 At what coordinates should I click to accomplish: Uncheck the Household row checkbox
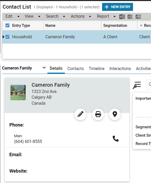click(8, 37)
